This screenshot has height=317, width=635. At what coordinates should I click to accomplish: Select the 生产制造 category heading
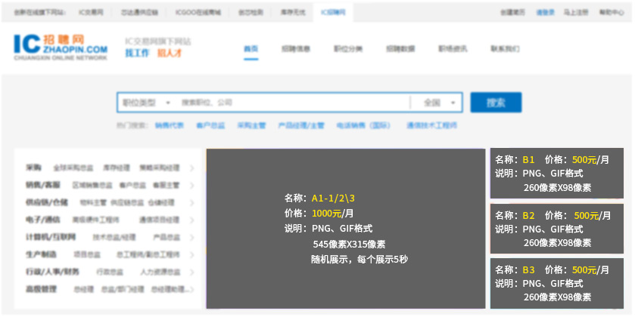click(41, 254)
